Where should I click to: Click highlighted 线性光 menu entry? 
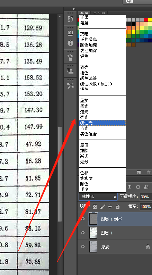pos(102,123)
